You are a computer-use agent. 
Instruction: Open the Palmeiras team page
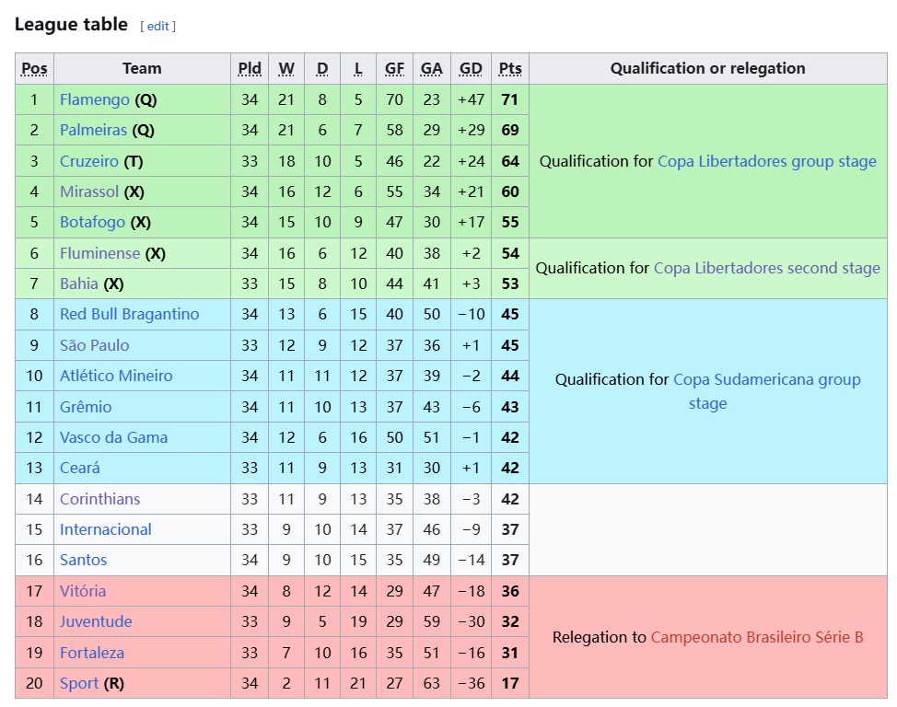coord(94,130)
